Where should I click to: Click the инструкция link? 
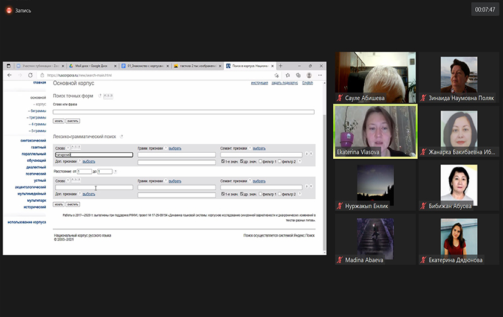(259, 83)
